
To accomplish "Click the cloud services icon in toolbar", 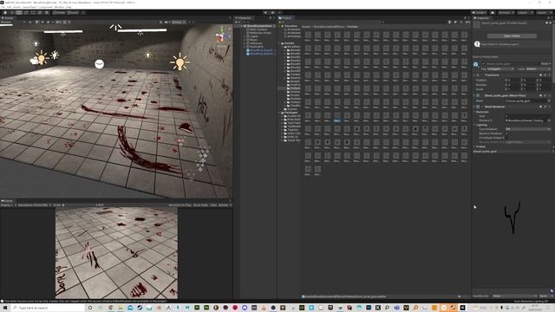I will click(493, 12).
